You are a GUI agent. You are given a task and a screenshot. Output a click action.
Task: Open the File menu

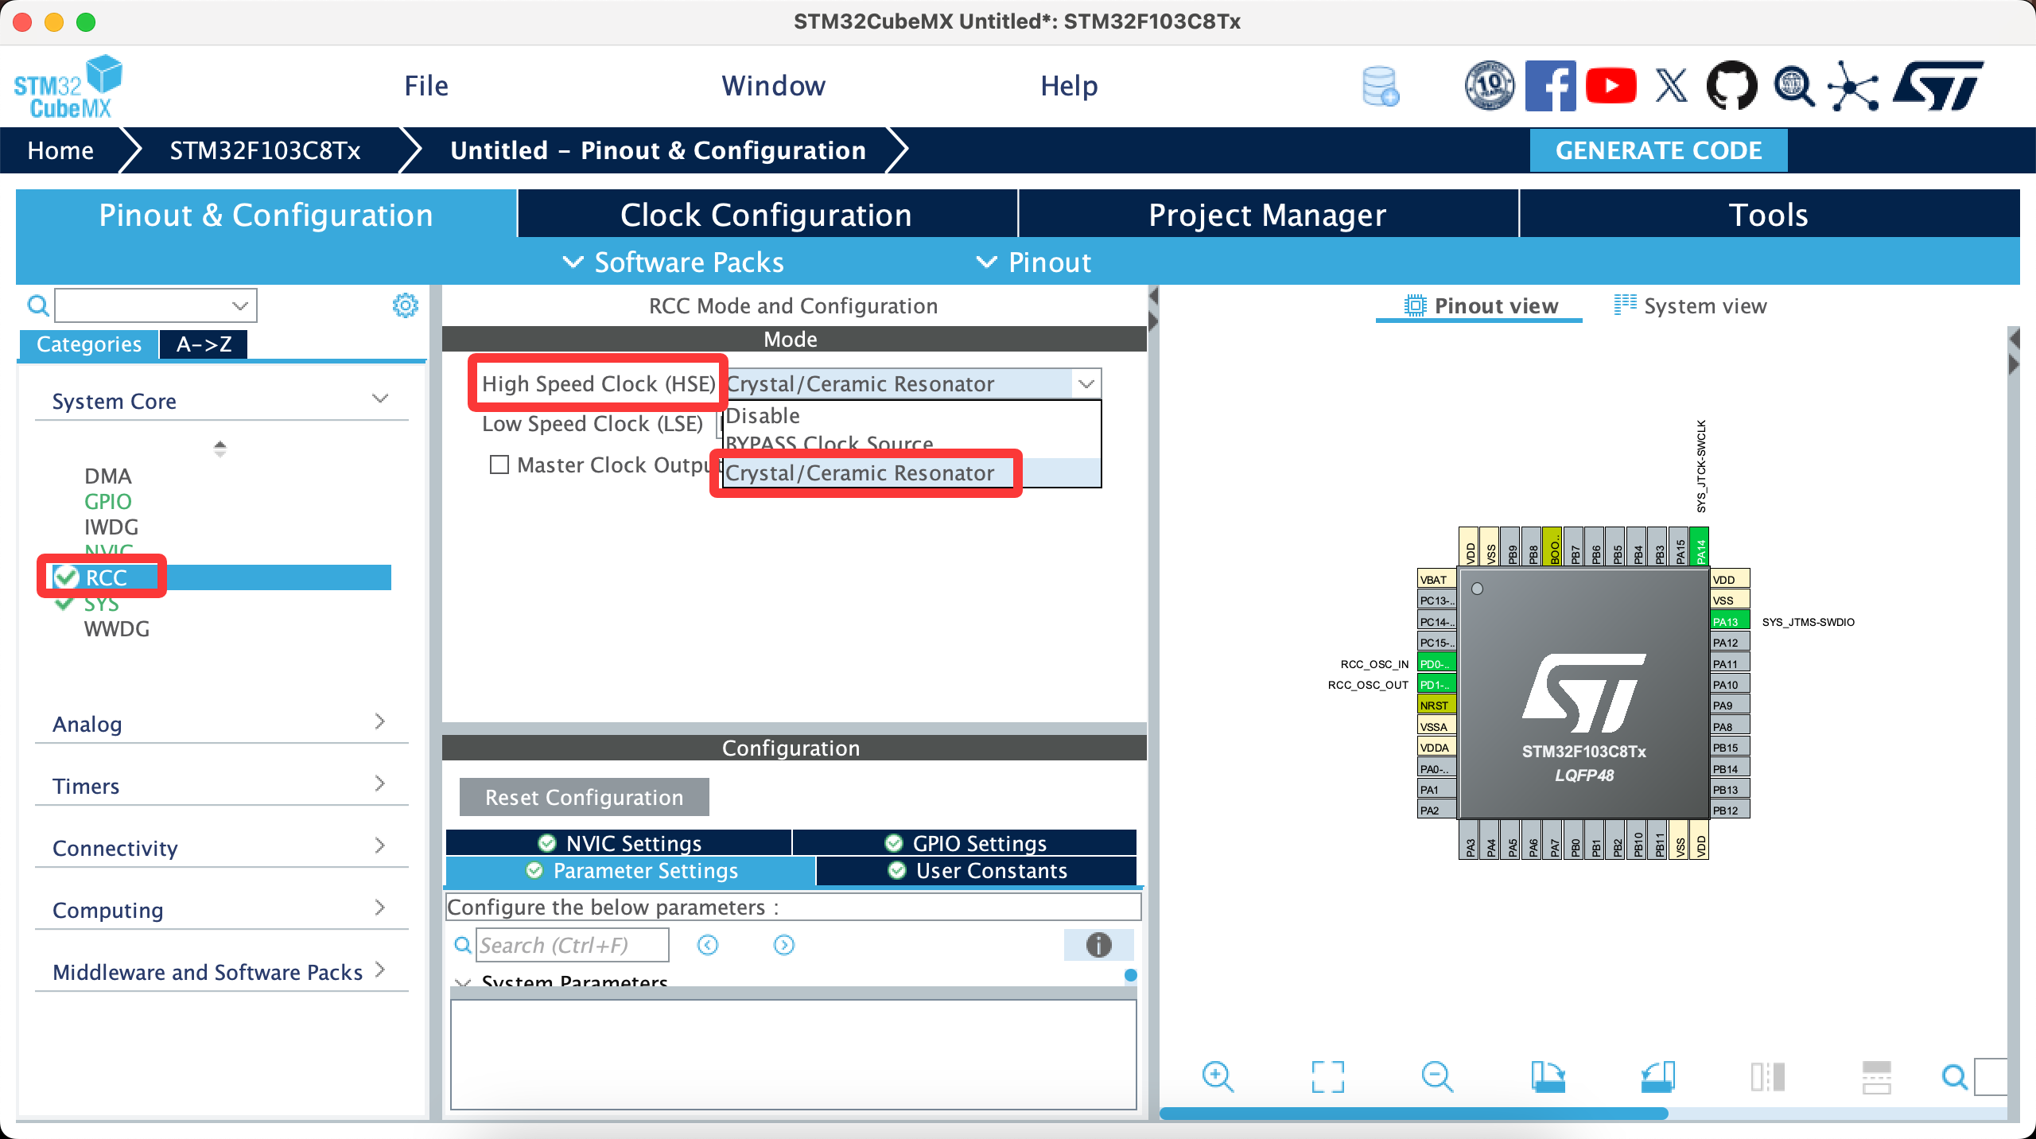[x=426, y=86]
